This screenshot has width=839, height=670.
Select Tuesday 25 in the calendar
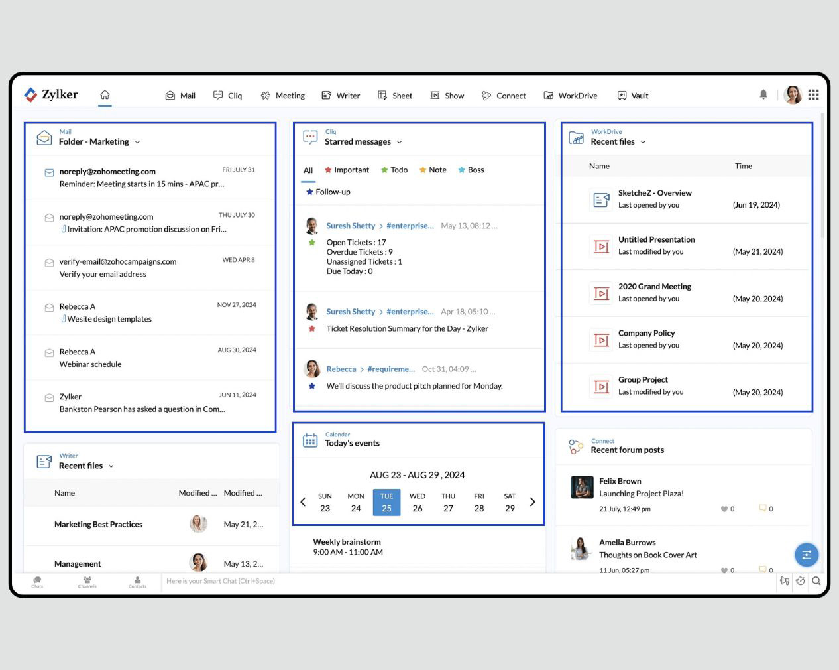coord(386,502)
